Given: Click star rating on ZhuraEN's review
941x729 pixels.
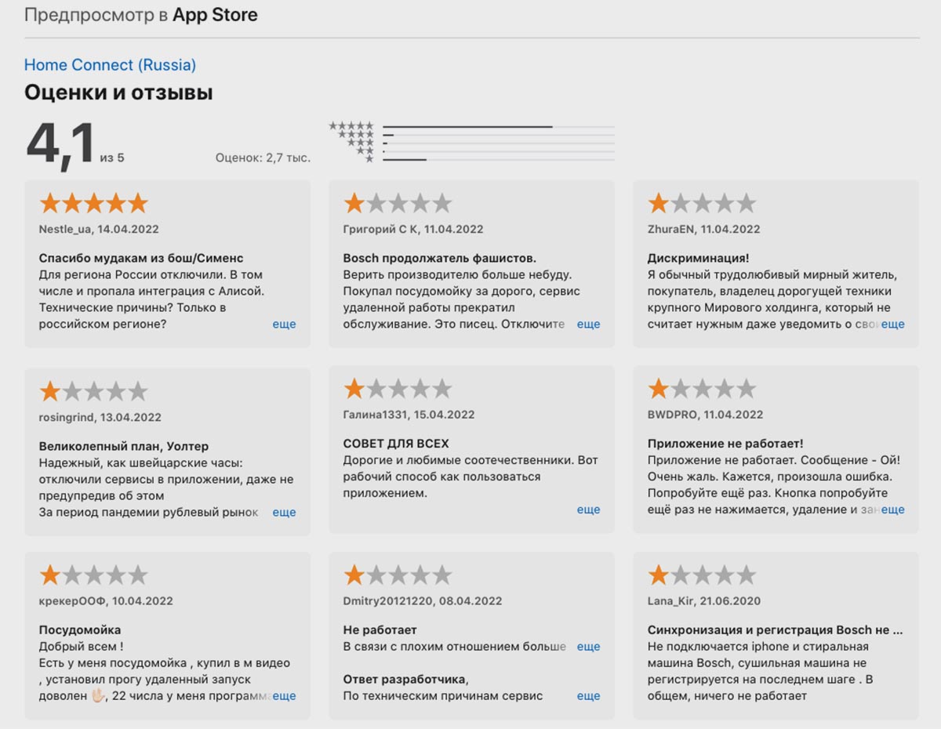Looking at the screenshot, I should (x=702, y=204).
